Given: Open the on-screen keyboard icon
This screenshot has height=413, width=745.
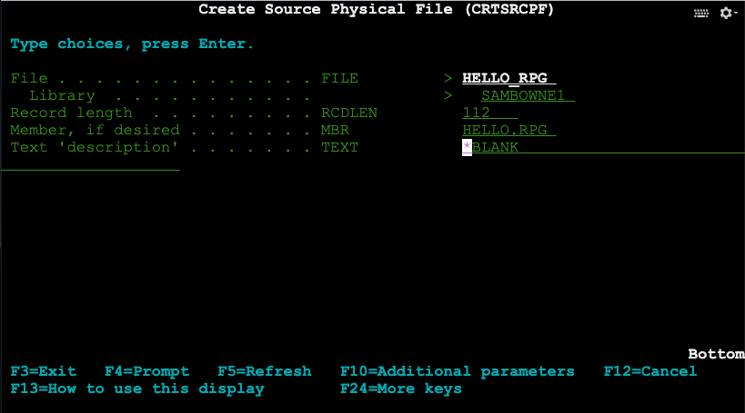Looking at the screenshot, I should pyautogui.click(x=701, y=13).
